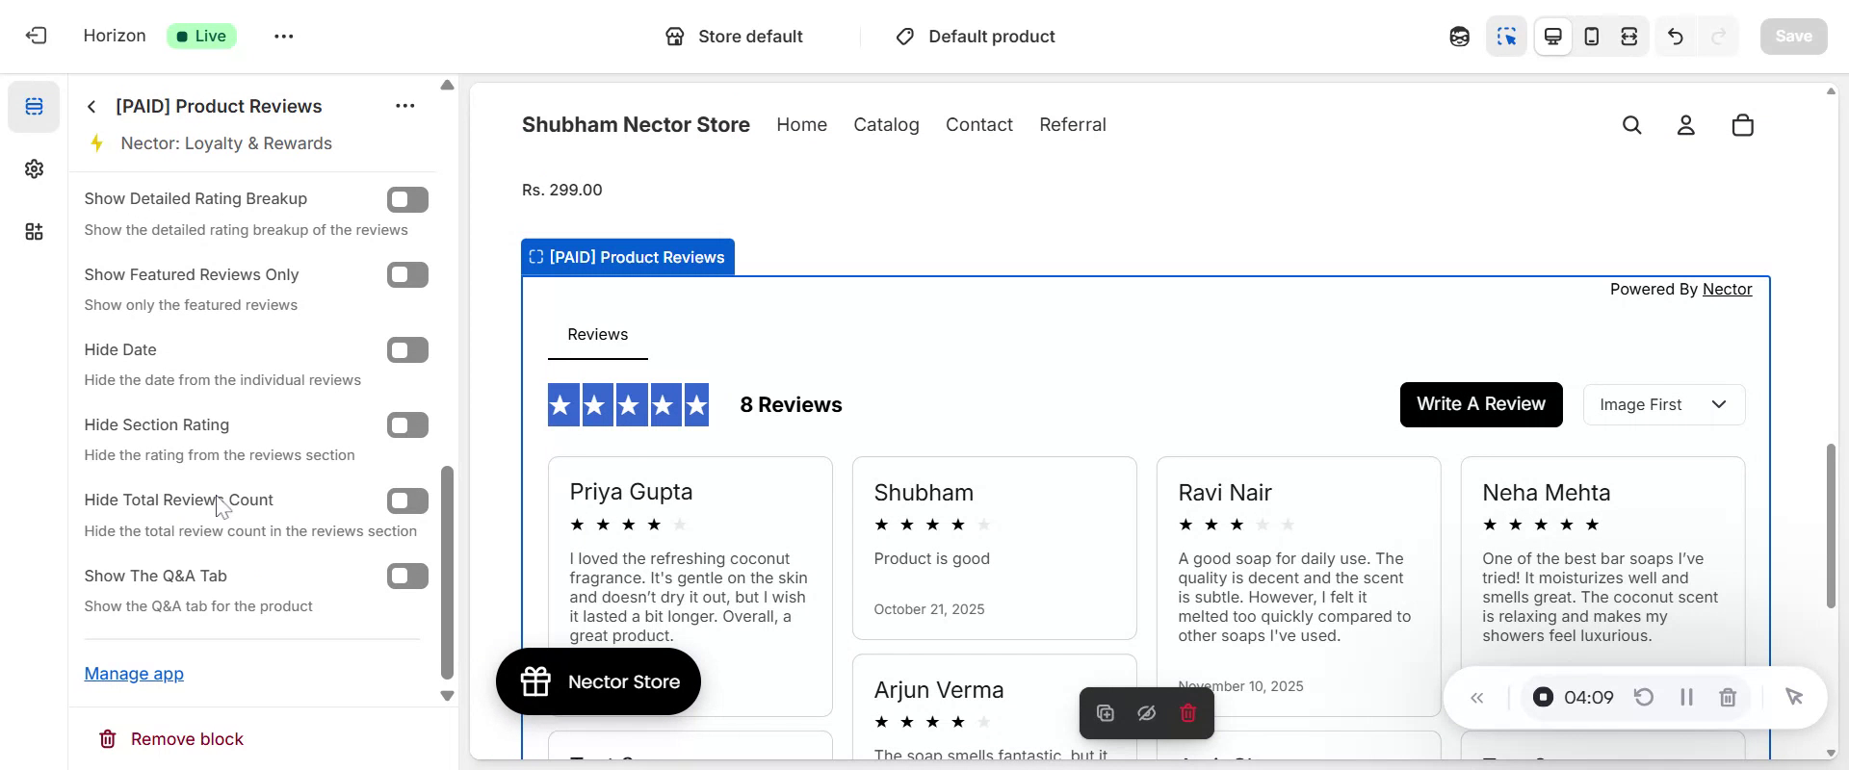
Task: Click the Save button
Action: pyautogui.click(x=1793, y=37)
